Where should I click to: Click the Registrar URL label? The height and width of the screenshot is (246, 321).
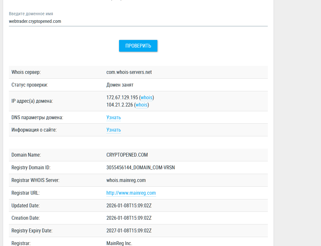coord(25,193)
